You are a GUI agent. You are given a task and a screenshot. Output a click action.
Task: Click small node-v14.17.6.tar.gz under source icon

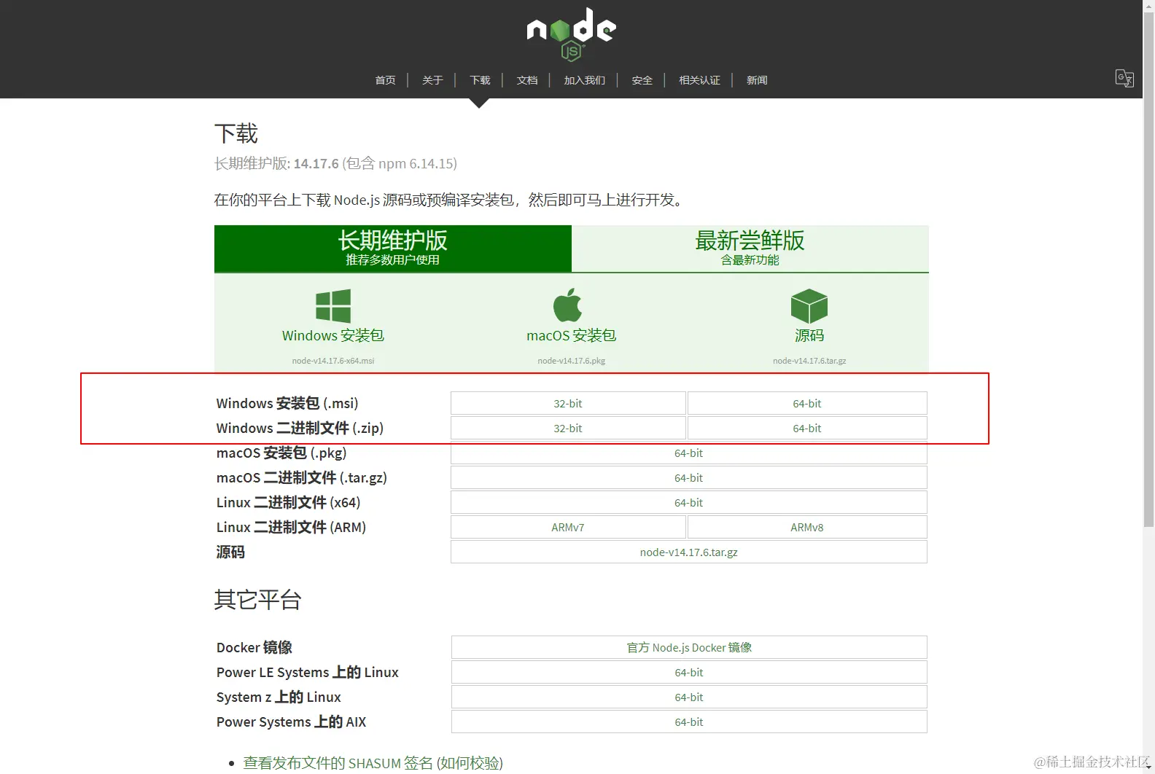click(x=809, y=361)
